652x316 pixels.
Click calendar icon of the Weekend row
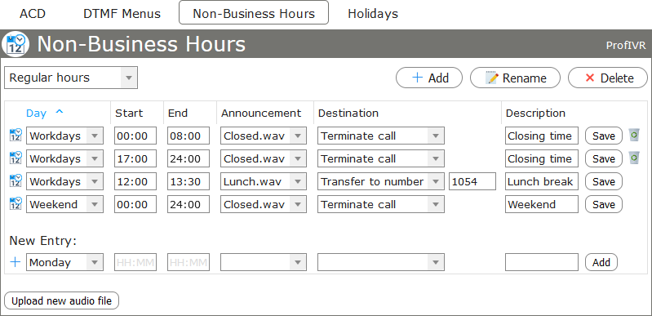(x=16, y=204)
